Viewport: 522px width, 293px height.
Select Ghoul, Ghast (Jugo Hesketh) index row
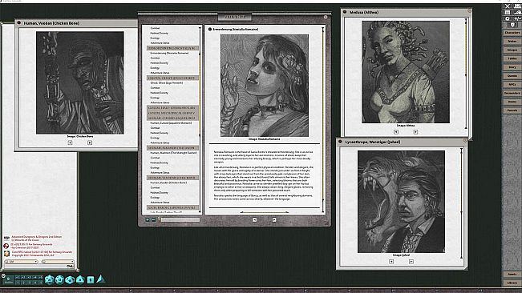[x=167, y=82]
